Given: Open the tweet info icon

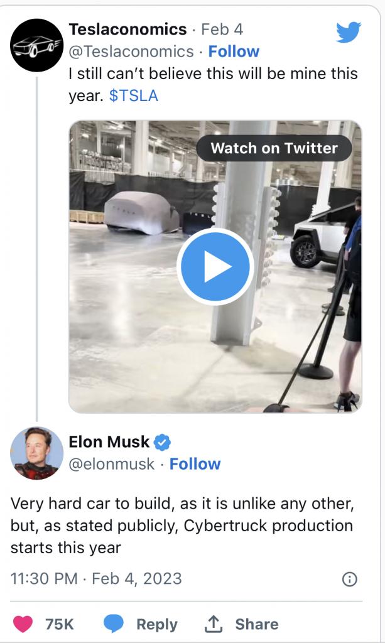Looking at the screenshot, I should 350,579.
